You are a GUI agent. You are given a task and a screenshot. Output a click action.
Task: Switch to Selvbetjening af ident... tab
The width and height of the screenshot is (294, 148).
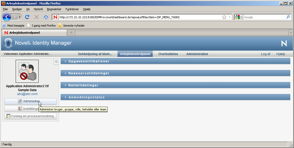pos(95,54)
